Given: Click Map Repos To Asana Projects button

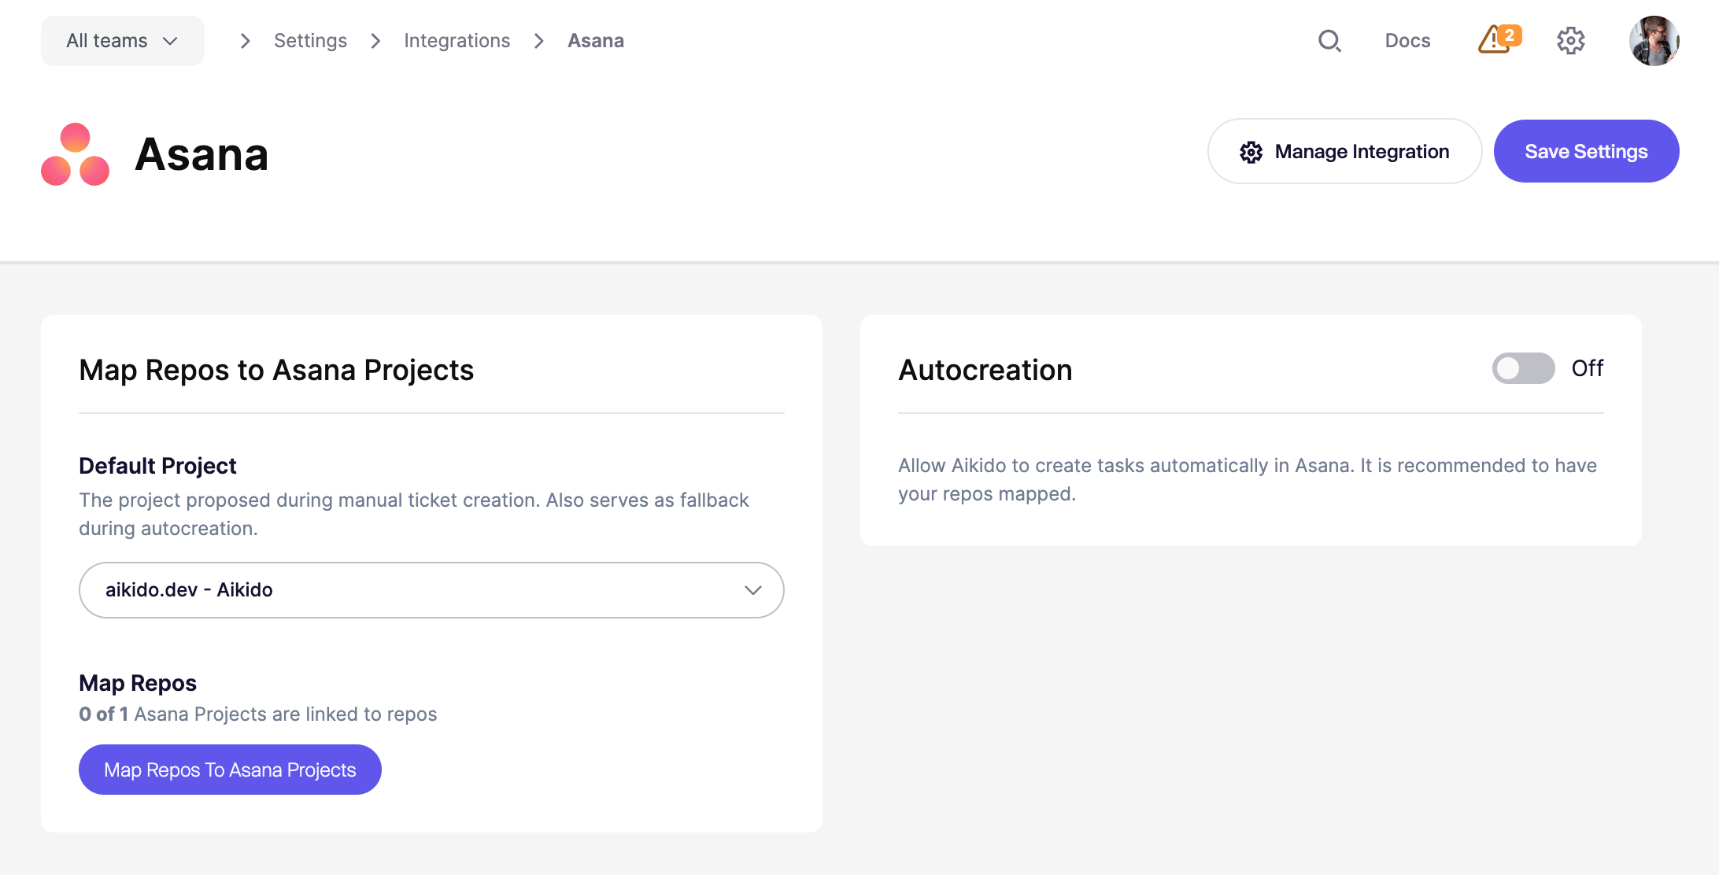Looking at the screenshot, I should [230, 770].
